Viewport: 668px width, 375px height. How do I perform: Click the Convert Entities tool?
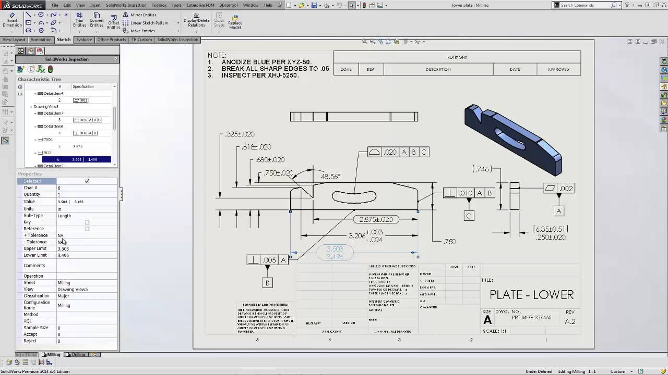click(x=97, y=20)
